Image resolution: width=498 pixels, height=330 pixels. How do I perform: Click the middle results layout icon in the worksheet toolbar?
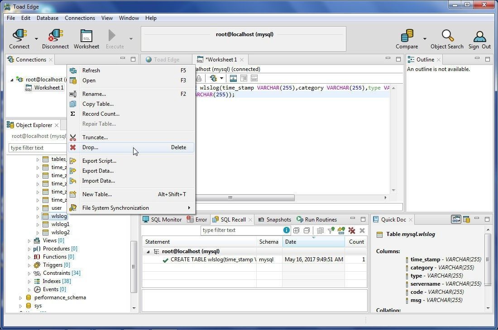coord(244,78)
